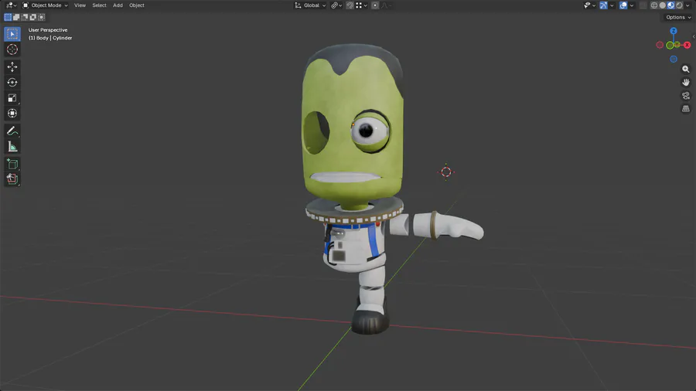Viewport: 696px width, 391px height.
Task: Toggle viewport overlays
Action: (623, 5)
